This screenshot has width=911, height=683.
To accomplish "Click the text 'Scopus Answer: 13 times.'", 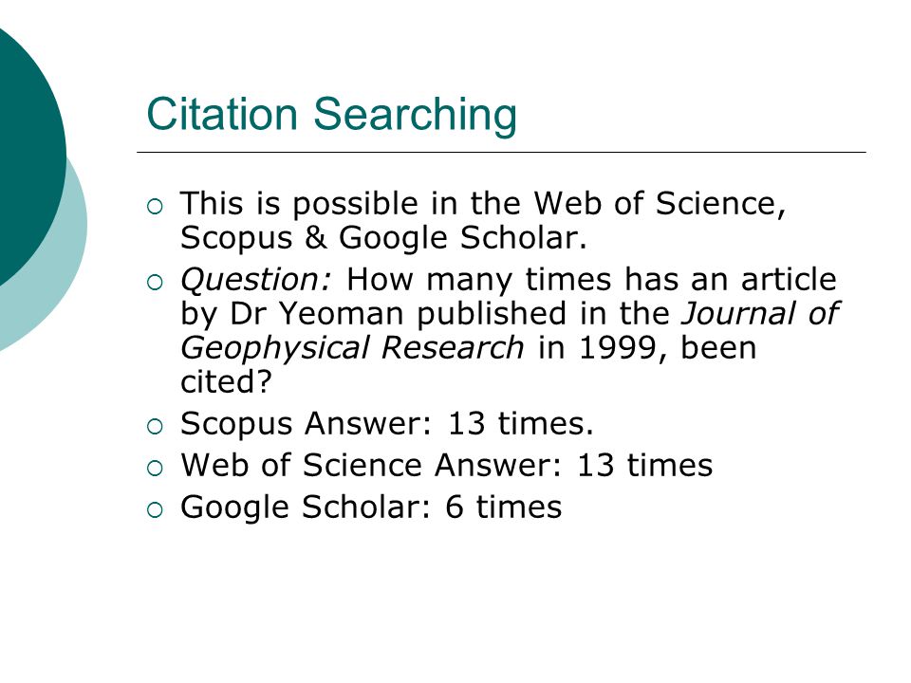I will pyautogui.click(x=387, y=423).
